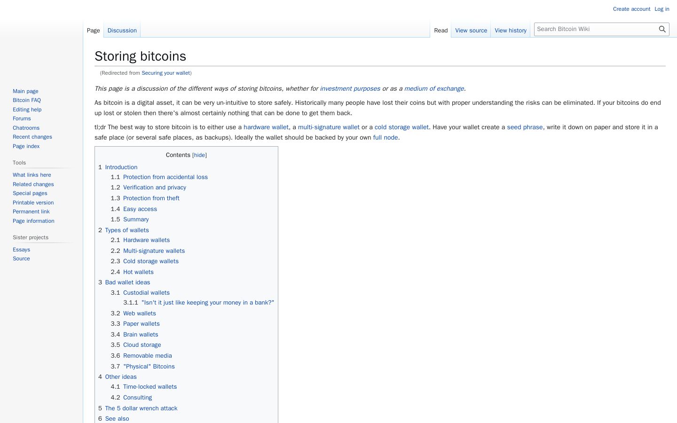Jump to Introduction section
This screenshot has width=677, height=423.
(121, 167)
